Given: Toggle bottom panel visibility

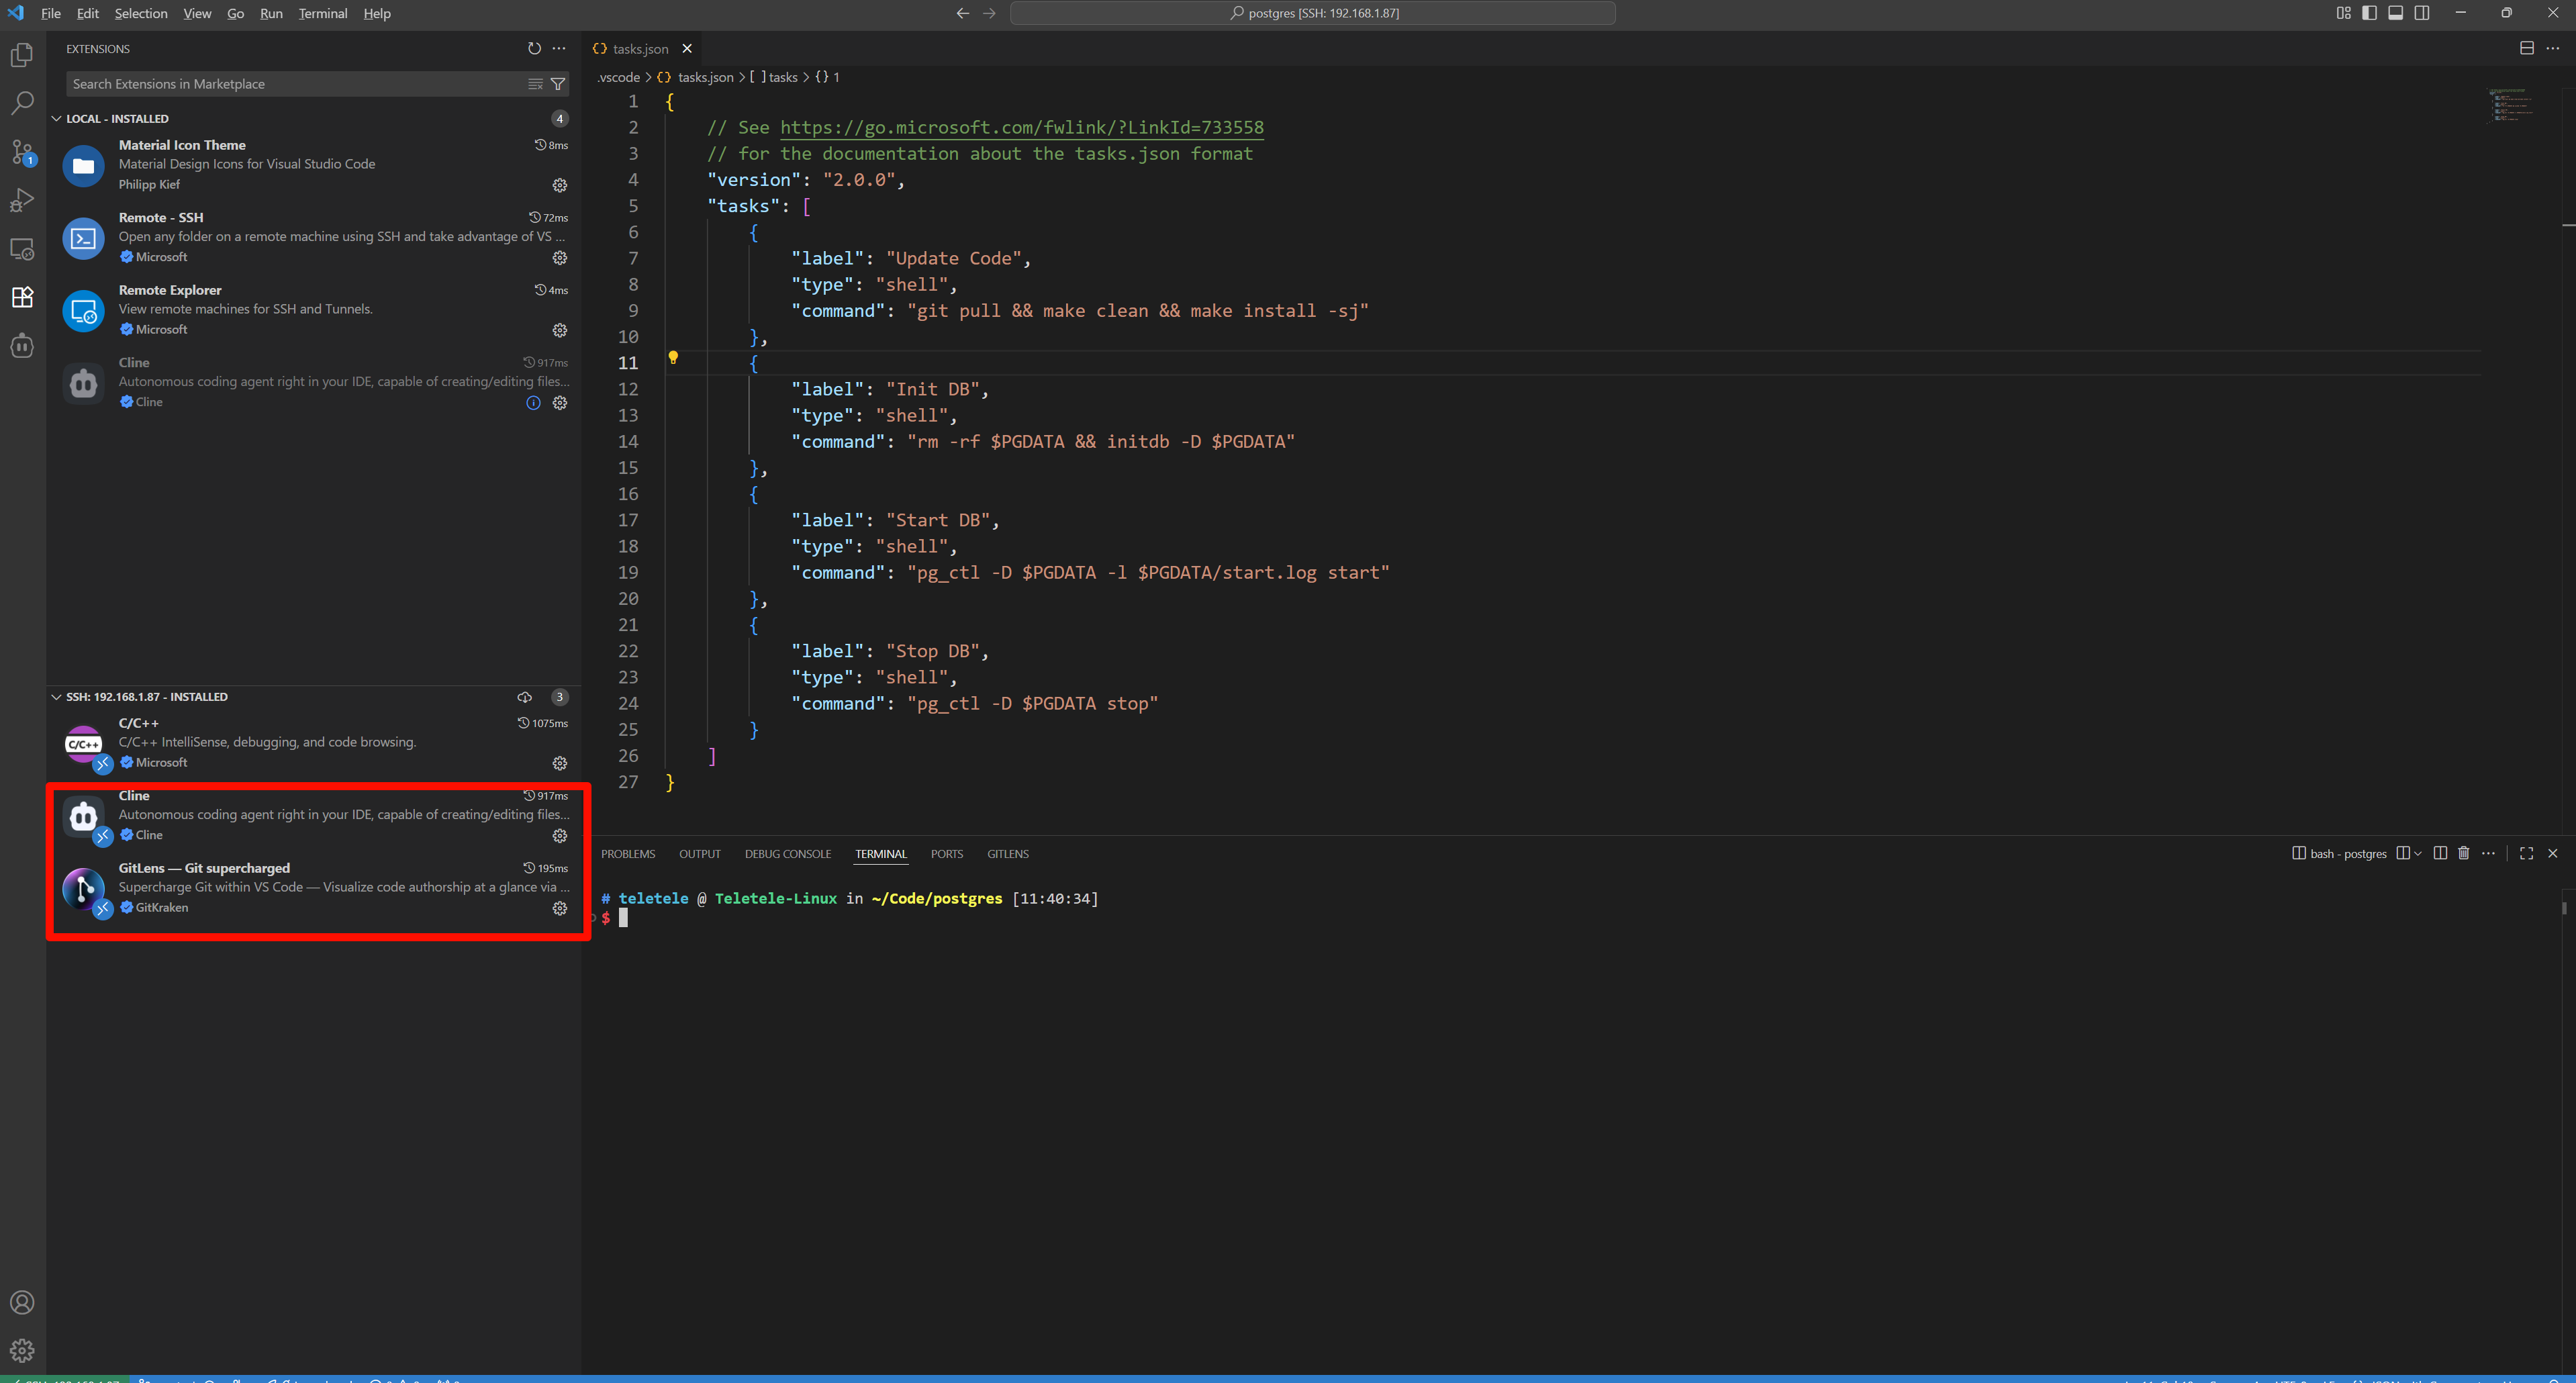Looking at the screenshot, I should (x=2396, y=13).
